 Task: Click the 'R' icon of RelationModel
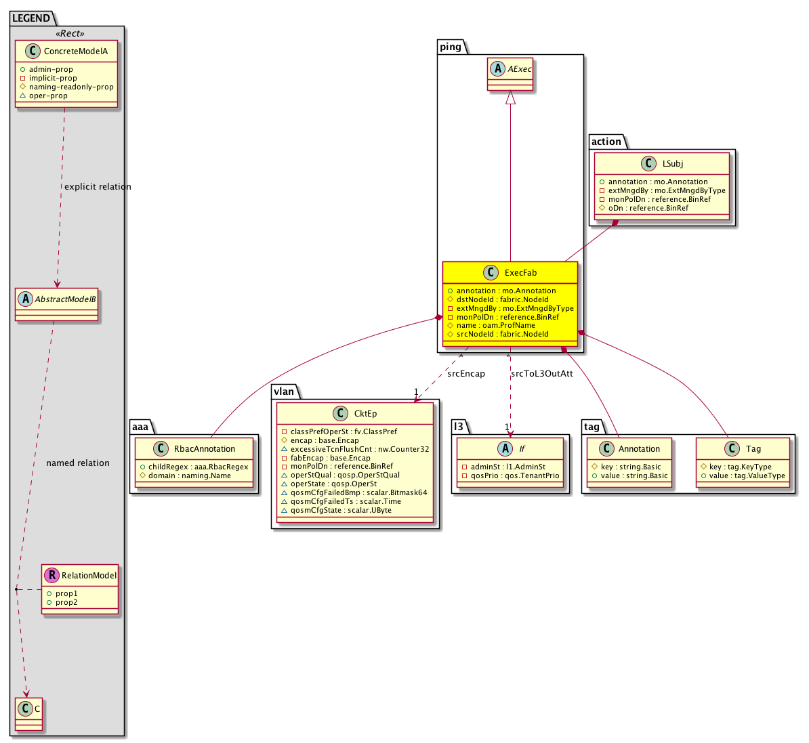click(51, 575)
